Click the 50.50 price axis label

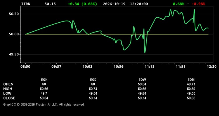tap(14, 14)
